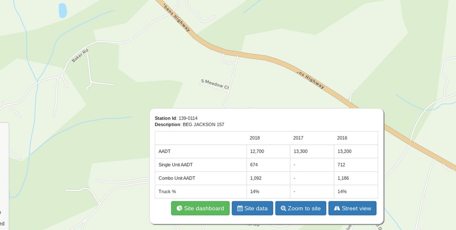Viewport: 456px width, 230px height.
Task: Click the S Meadow Ct street label
Action: point(215,84)
